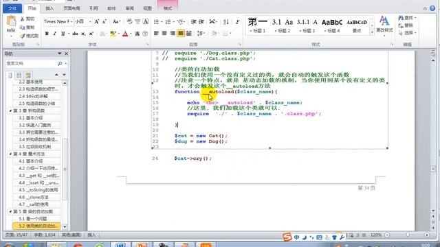Click the Distributed alignment icon

pos(188,34)
